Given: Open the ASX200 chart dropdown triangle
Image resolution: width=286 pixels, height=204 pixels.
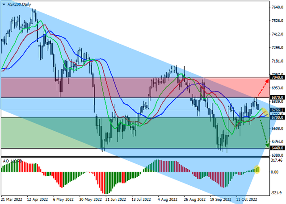Looking at the screenshot, I should point(4,4).
